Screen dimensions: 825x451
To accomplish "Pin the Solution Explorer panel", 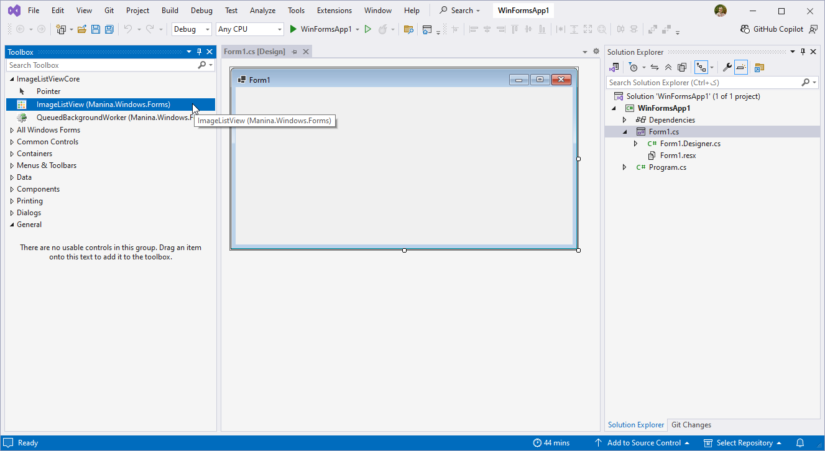I will click(x=803, y=52).
